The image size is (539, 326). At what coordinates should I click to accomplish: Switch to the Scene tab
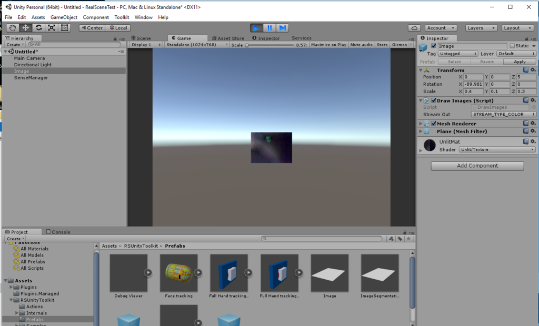[141, 38]
